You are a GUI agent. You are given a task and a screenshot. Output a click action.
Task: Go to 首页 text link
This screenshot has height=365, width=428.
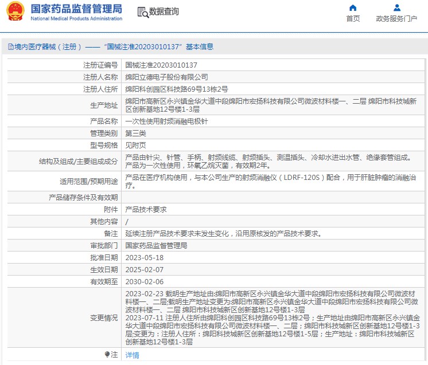[x=353, y=18]
